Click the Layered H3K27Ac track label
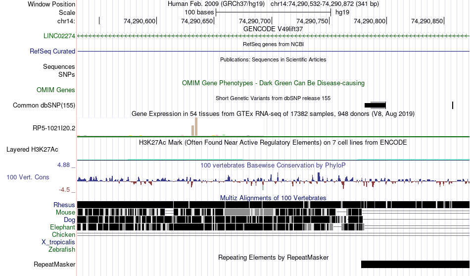Screen dimensions: 470x276 32,149
